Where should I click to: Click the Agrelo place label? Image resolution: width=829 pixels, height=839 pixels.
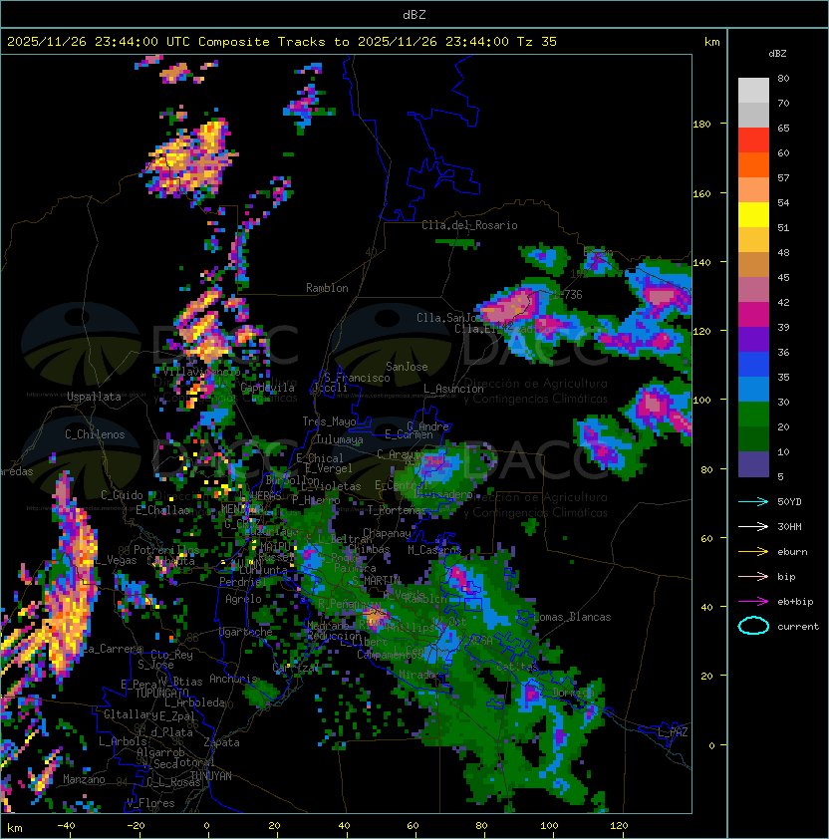click(x=243, y=599)
